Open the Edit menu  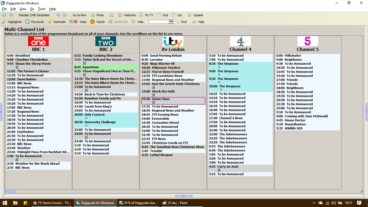[13, 9]
